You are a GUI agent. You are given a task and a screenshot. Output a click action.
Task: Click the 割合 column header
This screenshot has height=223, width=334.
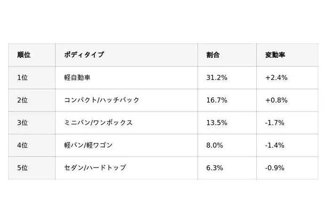(x=213, y=55)
